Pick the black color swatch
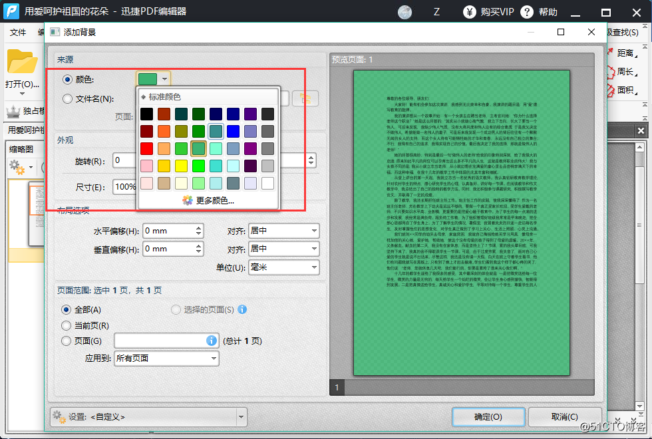 147,114
